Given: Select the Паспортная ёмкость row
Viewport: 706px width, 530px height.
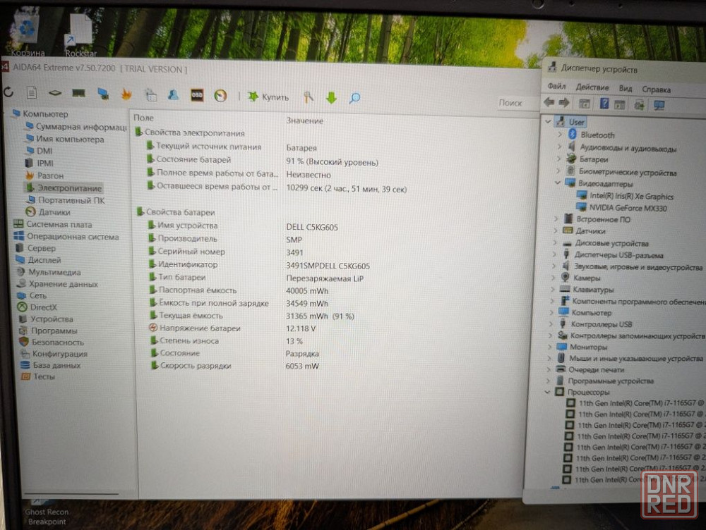Looking at the screenshot, I should pos(239,291).
